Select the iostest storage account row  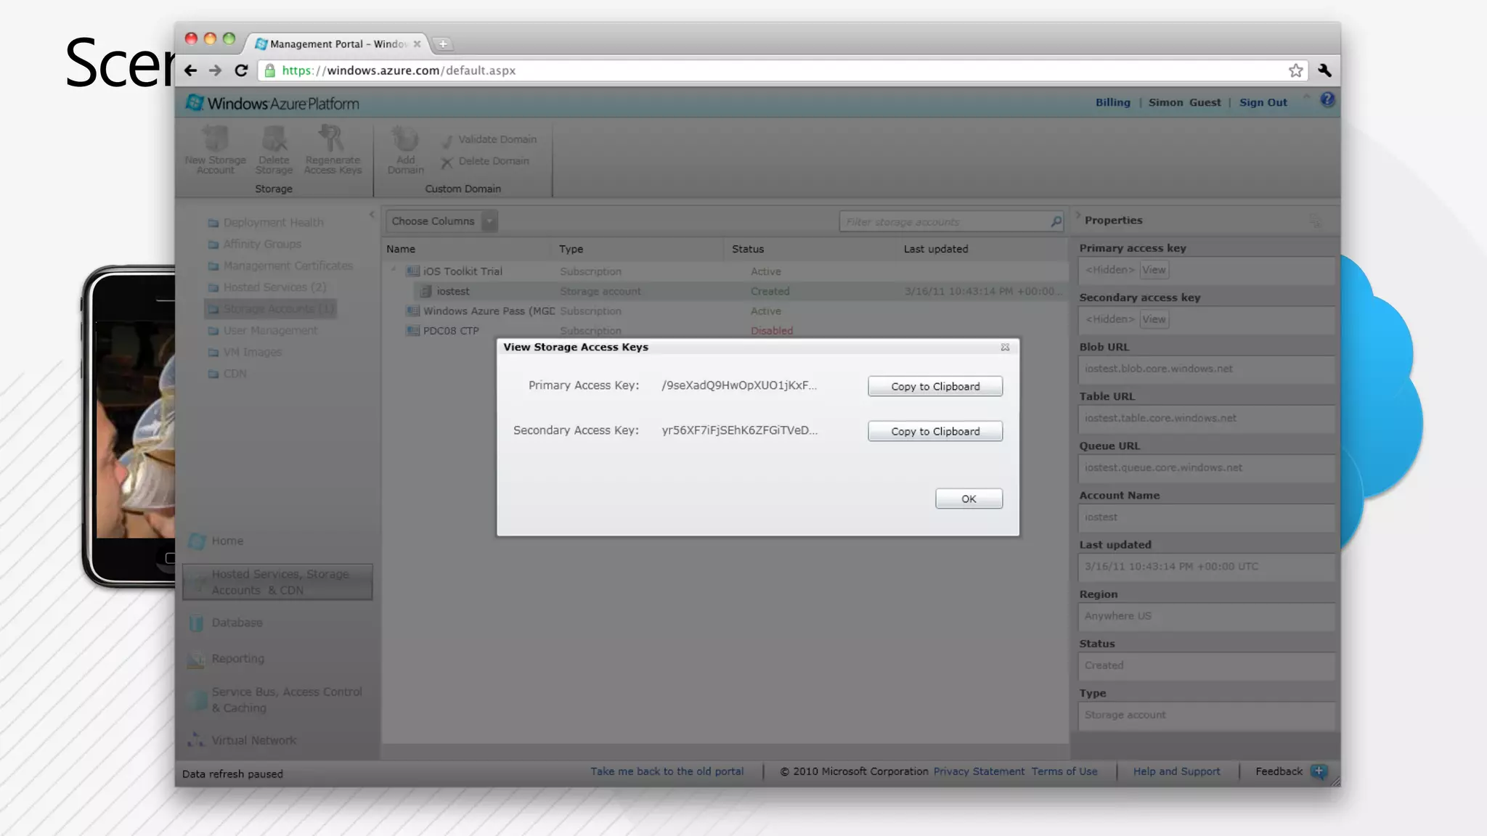point(725,291)
